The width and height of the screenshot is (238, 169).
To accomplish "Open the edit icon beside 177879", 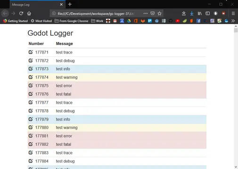I will click(31, 119).
